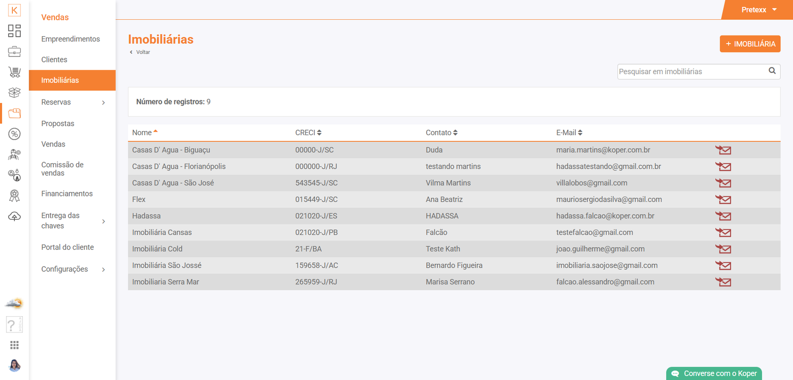Go to Empreendimentos menu item

[70, 39]
